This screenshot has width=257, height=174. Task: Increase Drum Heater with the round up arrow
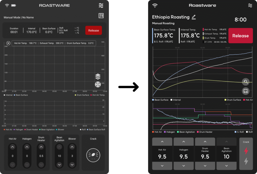[x=41, y=147]
